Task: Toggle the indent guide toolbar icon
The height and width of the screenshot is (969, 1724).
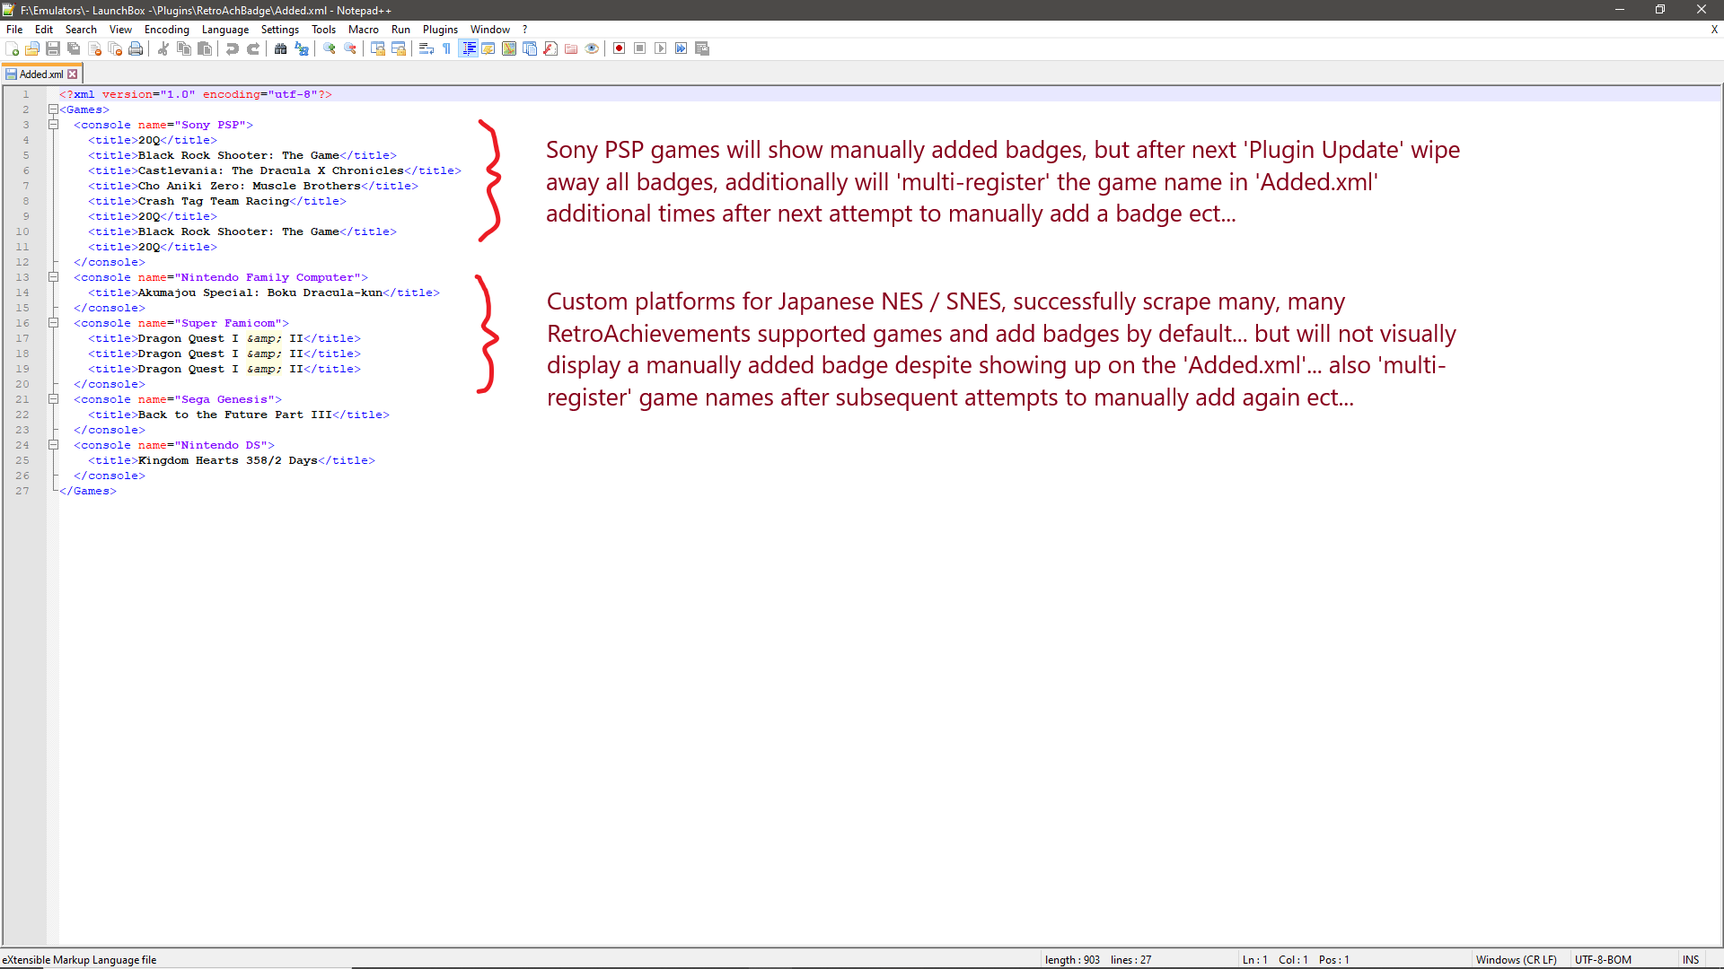Action: pos(468,48)
